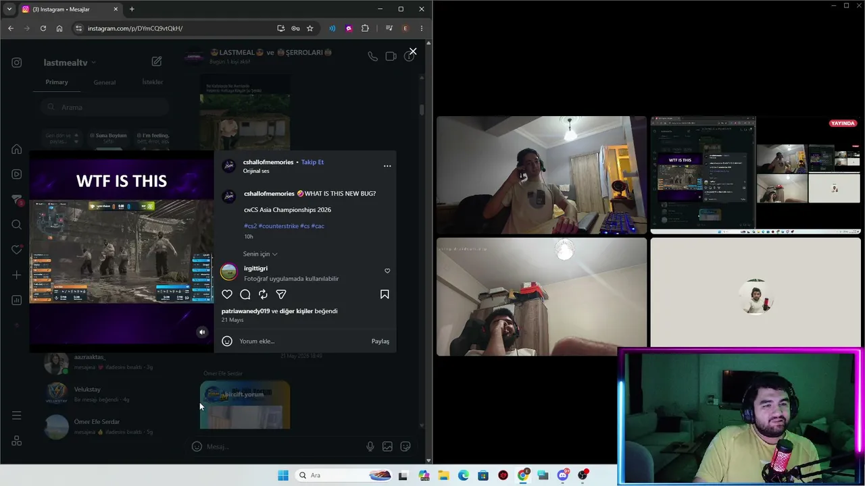Open the Meta apps grid icon in sidebar
Image resolution: width=865 pixels, height=486 pixels.
coord(17,441)
